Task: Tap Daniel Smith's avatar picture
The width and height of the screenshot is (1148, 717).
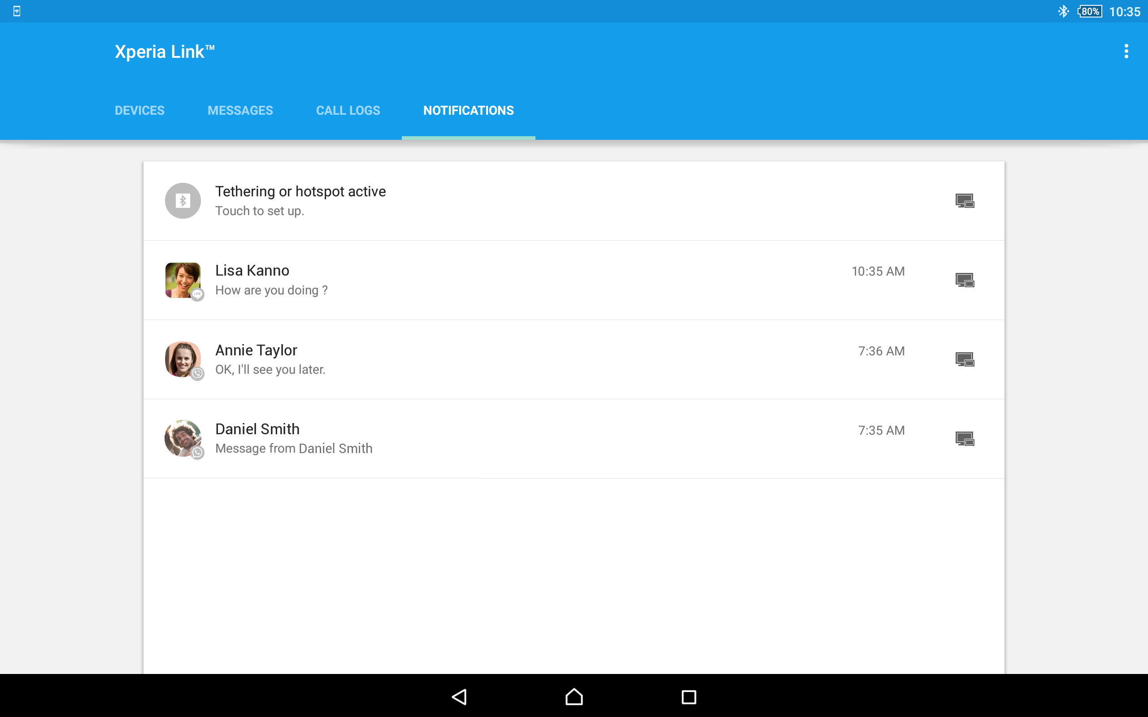Action: (183, 438)
